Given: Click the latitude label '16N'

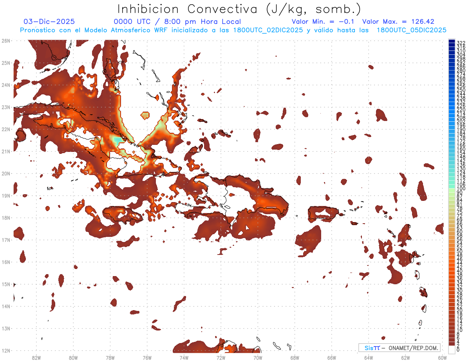Looking at the screenshot, I should click(x=6, y=262).
